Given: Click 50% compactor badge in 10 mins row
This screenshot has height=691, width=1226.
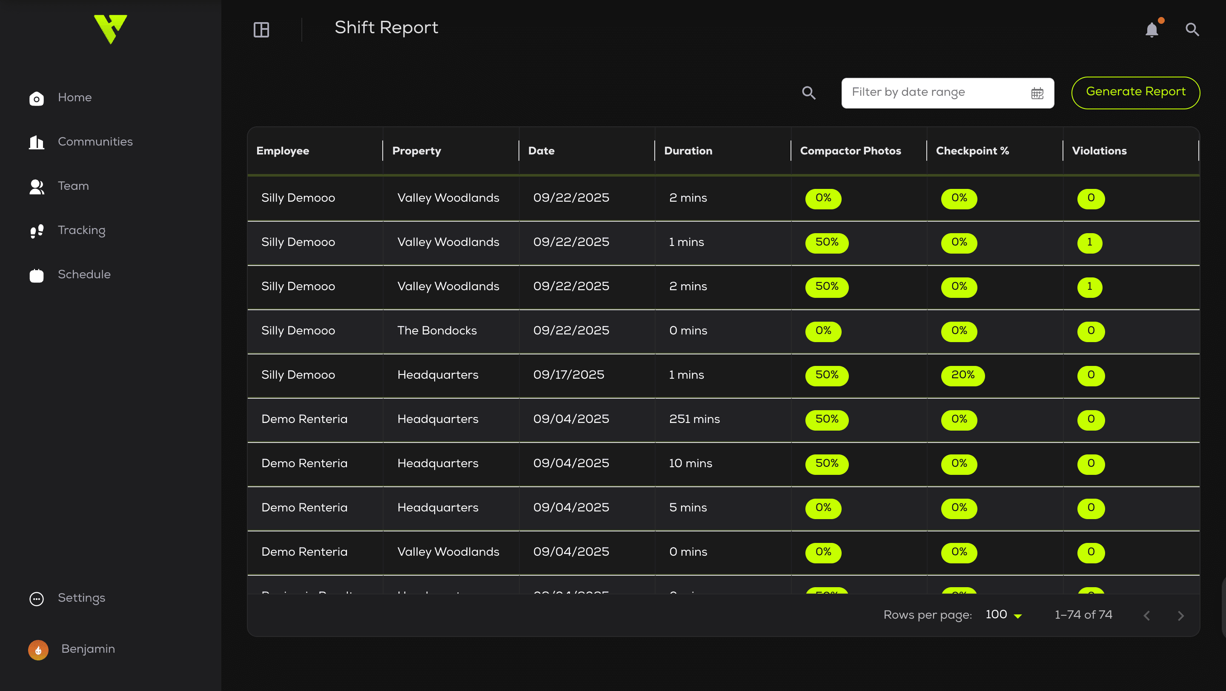Looking at the screenshot, I should tap(826, 464).
